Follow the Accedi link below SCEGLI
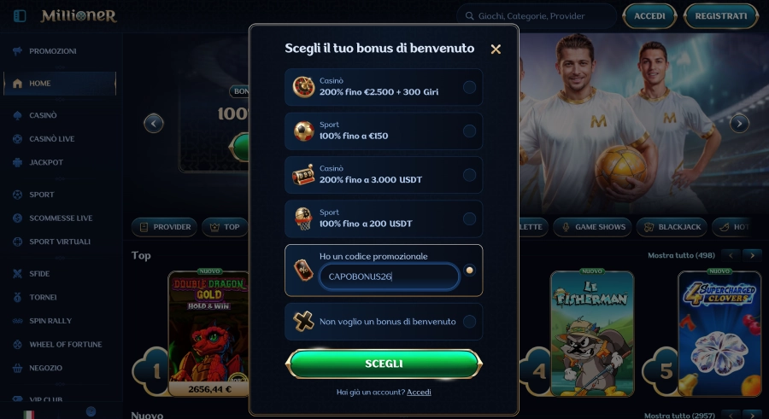Viewport: 769px width, 419px height. pyautogui.click(x=419, y=392)
